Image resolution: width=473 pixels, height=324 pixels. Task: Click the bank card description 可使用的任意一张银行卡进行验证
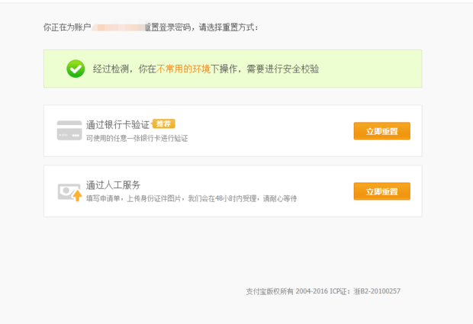point(137,138)
